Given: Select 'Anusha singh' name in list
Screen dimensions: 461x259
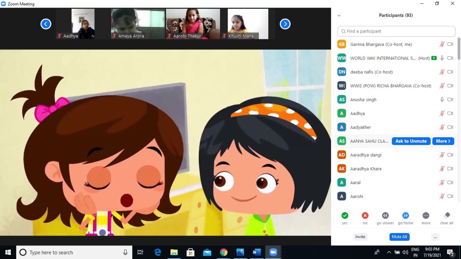Looking at the screenshot, I should point(363,100).
